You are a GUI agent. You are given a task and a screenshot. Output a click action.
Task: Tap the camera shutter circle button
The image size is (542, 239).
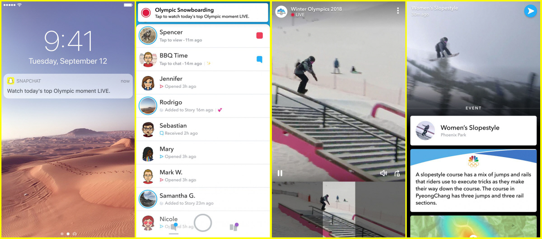[x=203, y=223]
